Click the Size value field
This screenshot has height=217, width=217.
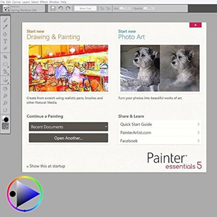click(x=124, y=8)
